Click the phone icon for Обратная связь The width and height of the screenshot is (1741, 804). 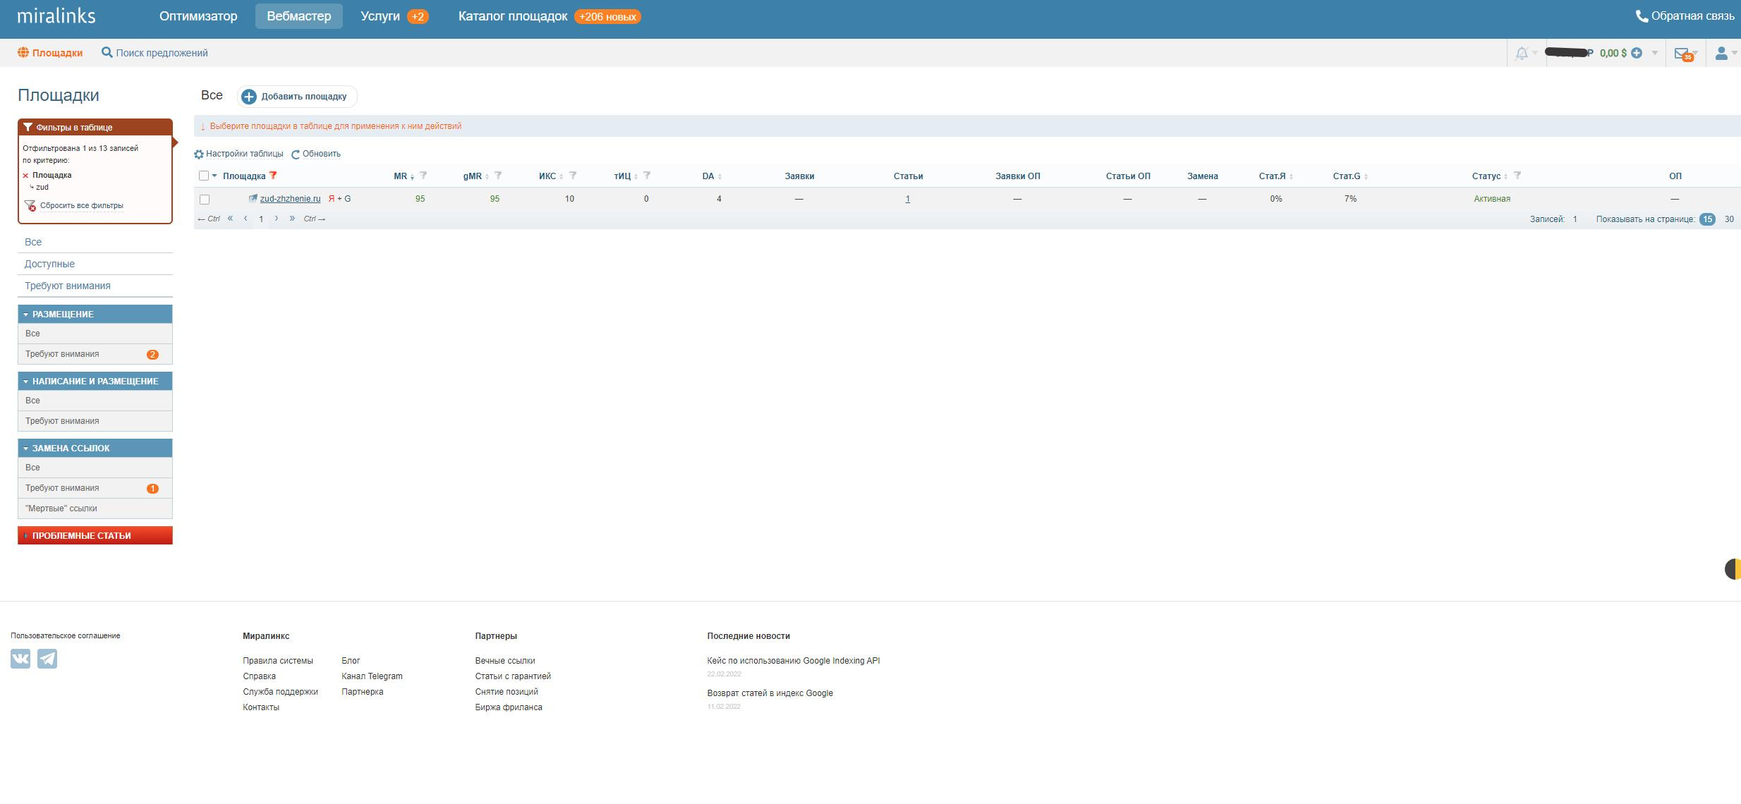click(x=1642, y=16)
